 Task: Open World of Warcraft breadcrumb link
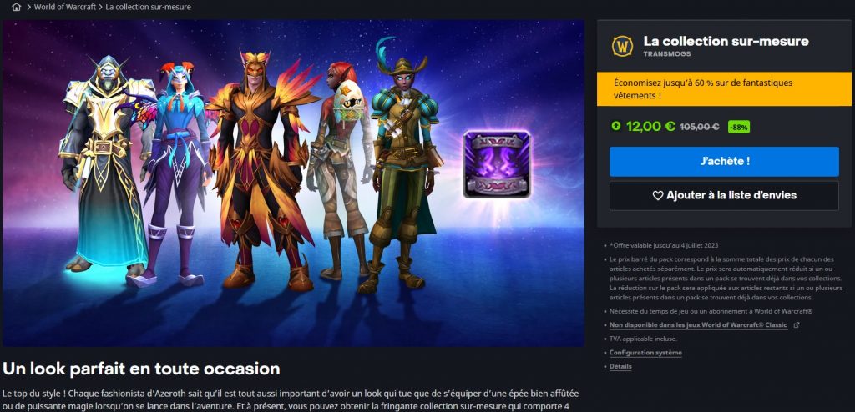(x=65, y=7)
